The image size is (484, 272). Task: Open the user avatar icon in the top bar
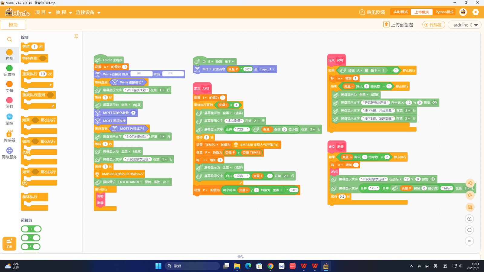pos(463,12)
